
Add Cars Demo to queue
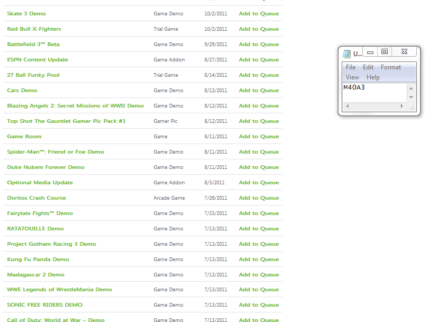(x=259, y=91)
